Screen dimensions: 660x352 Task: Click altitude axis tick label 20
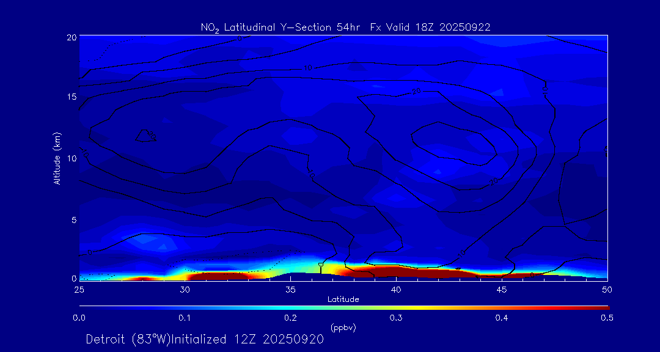pyautogui.click(x=71, y=37)
